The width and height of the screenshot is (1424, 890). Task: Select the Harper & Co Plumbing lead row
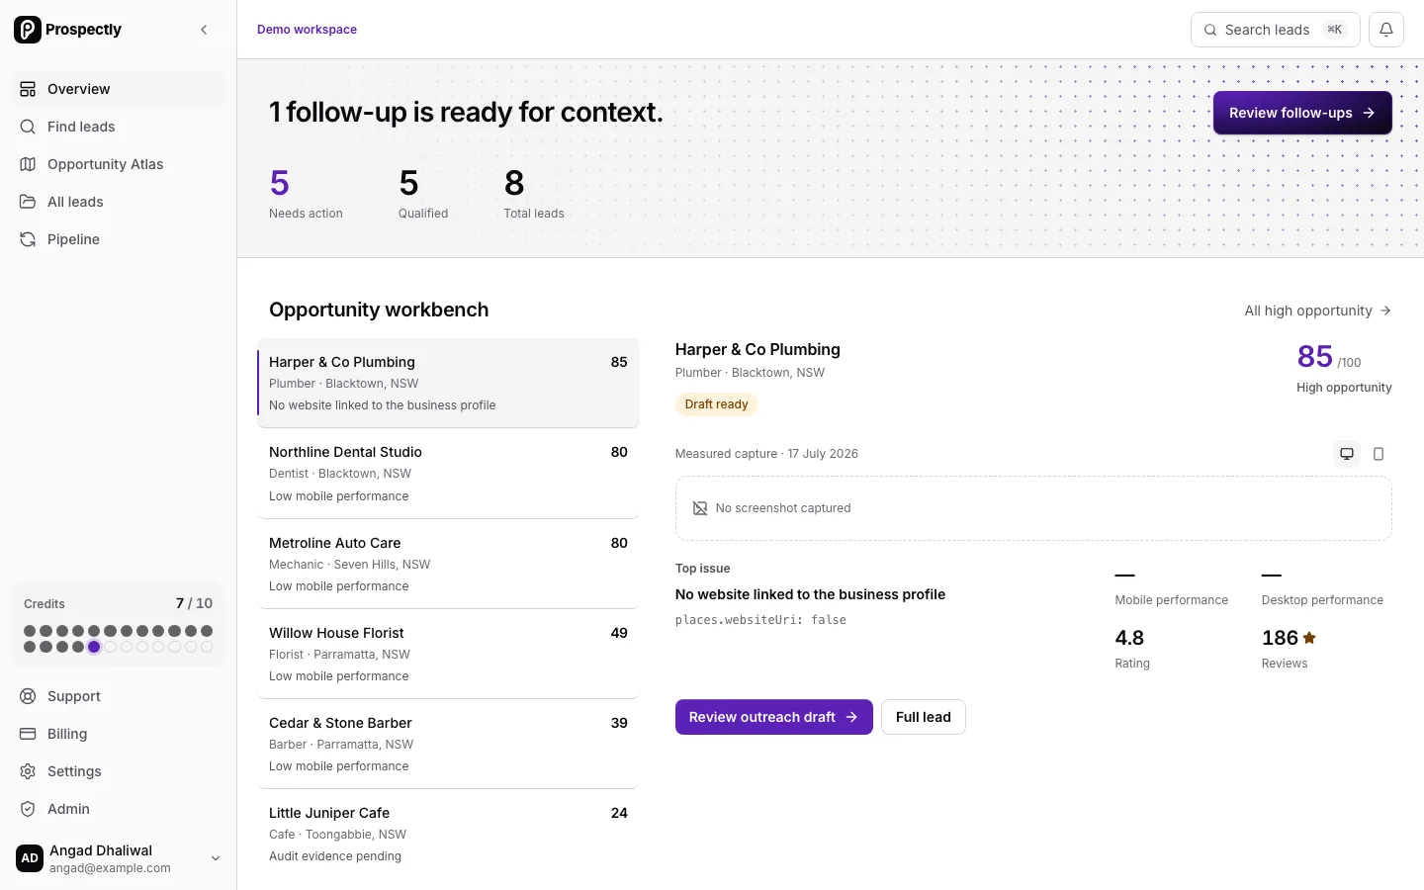point(448,384)
